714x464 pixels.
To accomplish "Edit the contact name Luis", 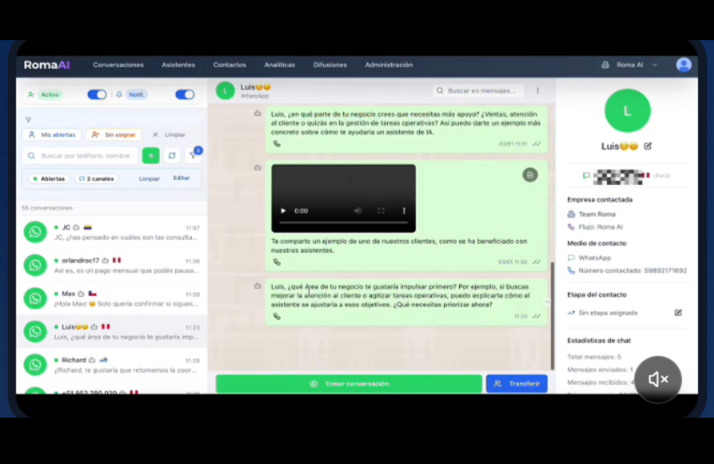I will coord(648,146).
